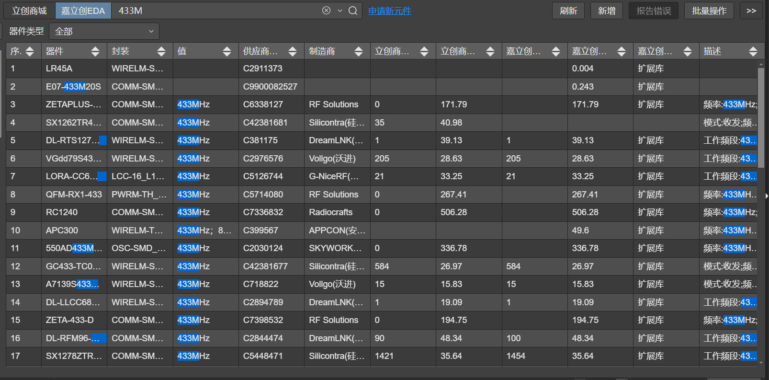Click stock value 584 in 立创商 column

382,266
